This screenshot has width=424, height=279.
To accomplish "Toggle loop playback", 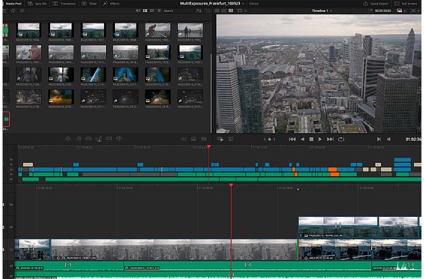I will [341, 139].
